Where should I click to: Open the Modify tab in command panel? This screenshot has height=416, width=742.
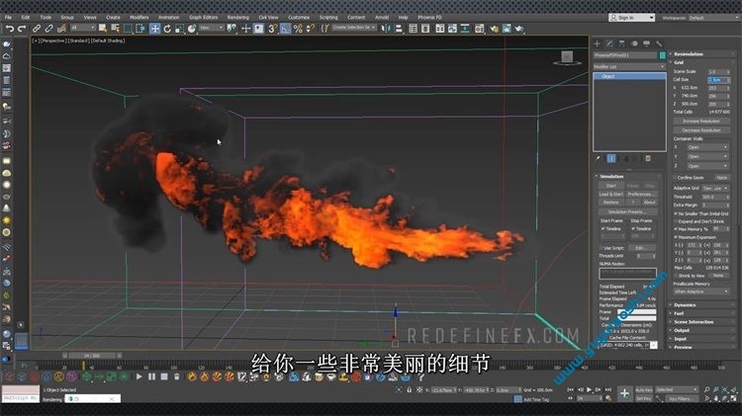[x=609, y=43]
